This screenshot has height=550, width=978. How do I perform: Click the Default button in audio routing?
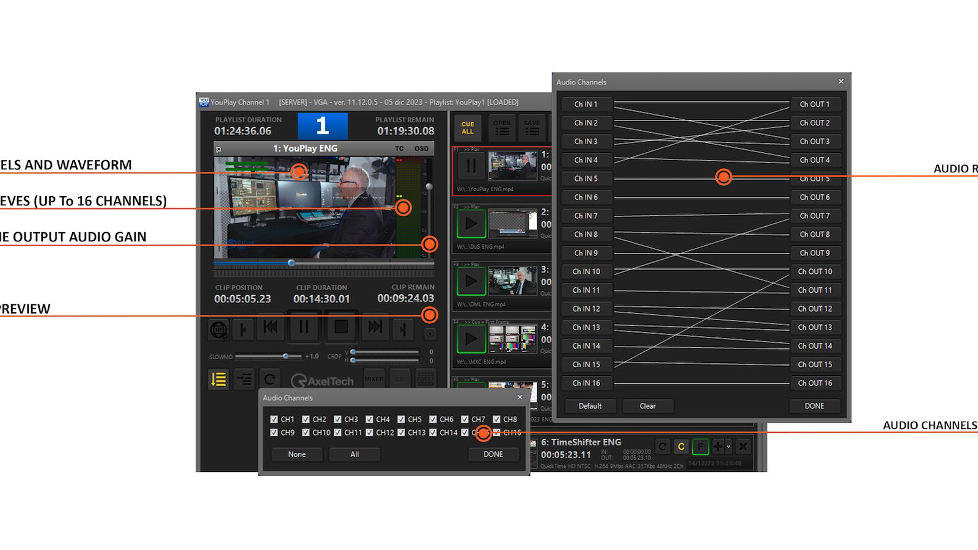pos(590,406)
